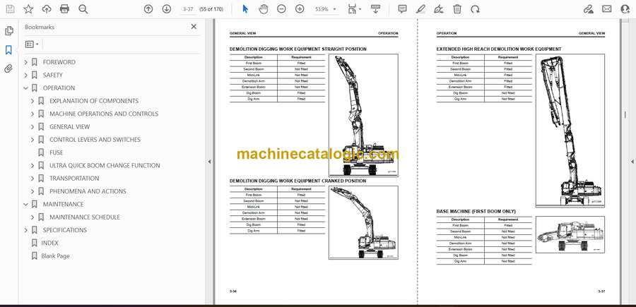Open bookmarks options menu dropdown
The width and height of the screenshot is (636, 307).
point(32,44)
